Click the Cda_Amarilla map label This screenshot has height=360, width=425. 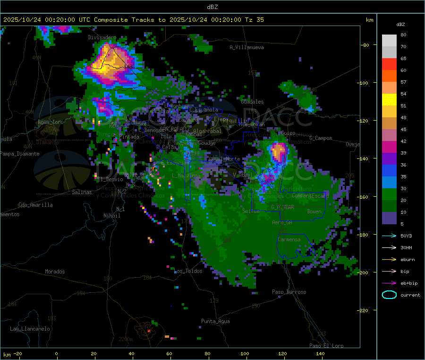[x=35, y=205]
